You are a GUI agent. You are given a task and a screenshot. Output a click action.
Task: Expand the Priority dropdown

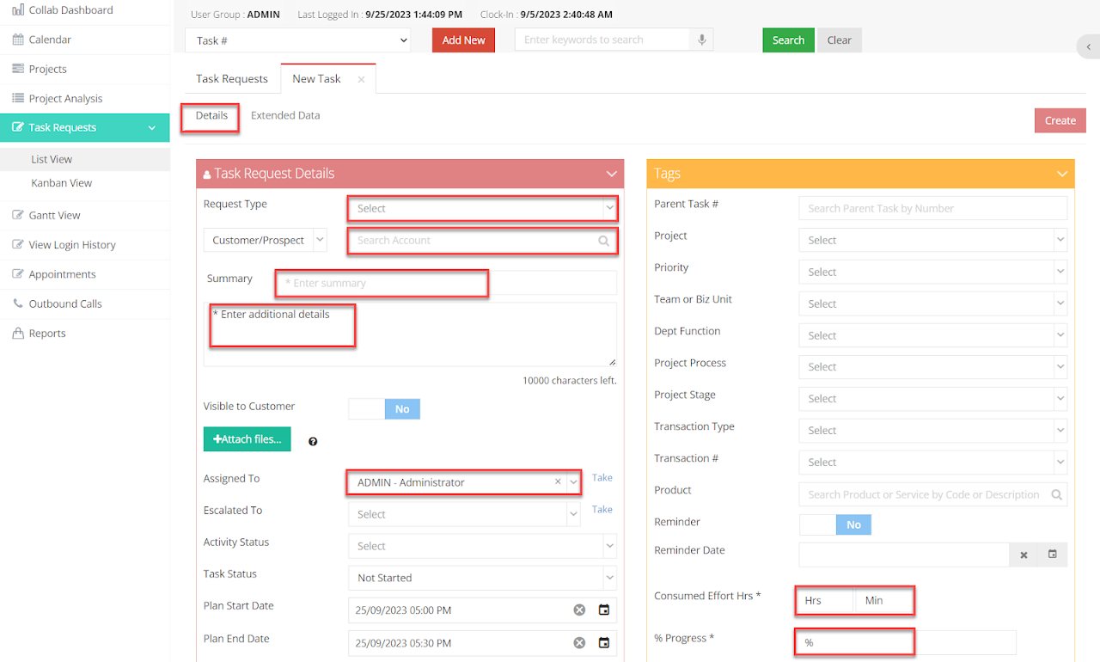[x=932, y=272]
